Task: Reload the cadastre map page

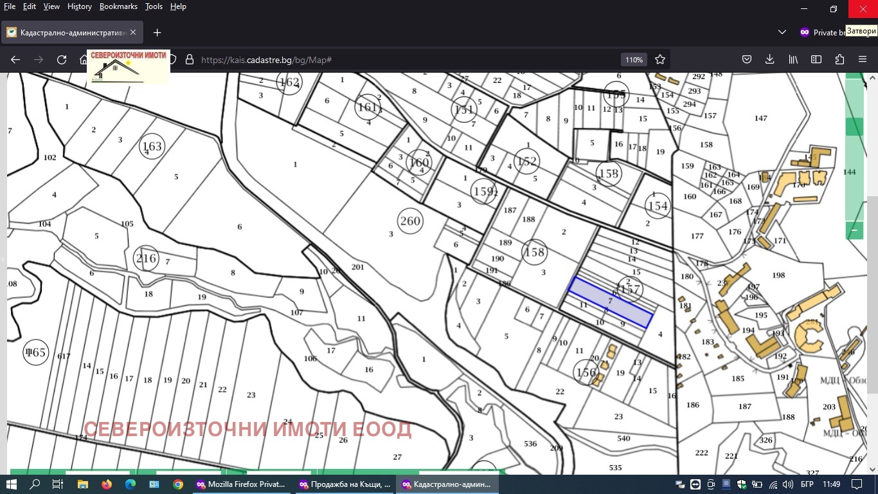Action: pyautogui.click(x=62, y=60)
